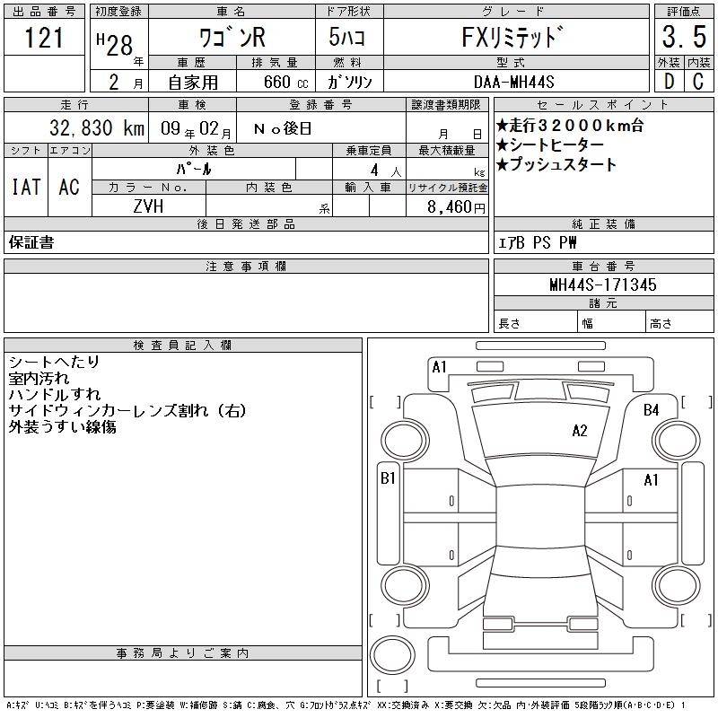718x718 pixels.
Task: Click the note サイドウィンカーレンズ割れ（右）
Action: point(127,411)
